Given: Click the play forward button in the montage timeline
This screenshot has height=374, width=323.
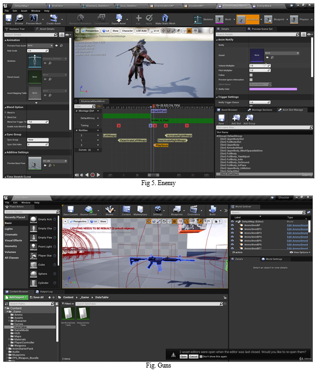Looking at the screenshot, I should pyautogui.click(x=98, y=175).
